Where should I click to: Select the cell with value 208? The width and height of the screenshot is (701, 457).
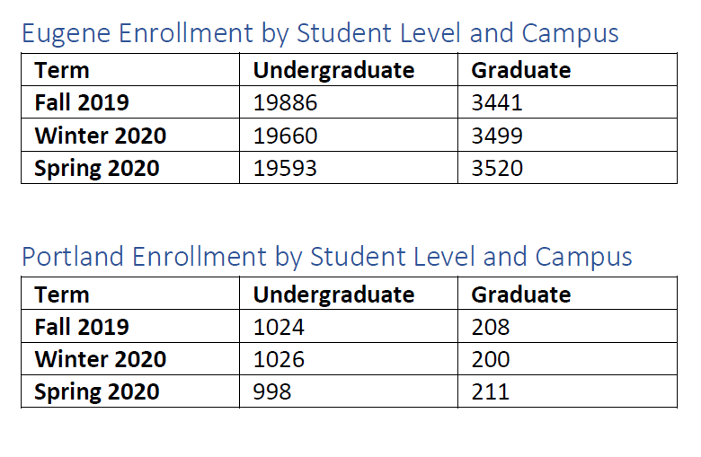491,327
